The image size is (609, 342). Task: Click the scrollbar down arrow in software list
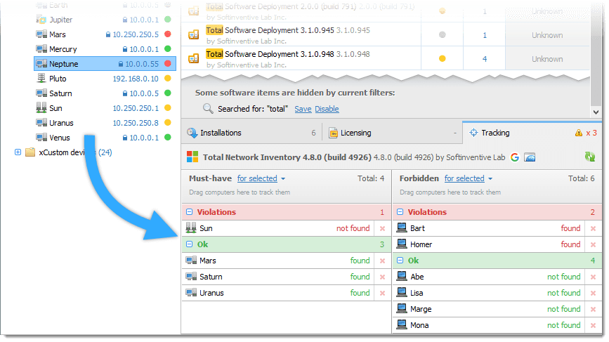(x=596, y=112)
